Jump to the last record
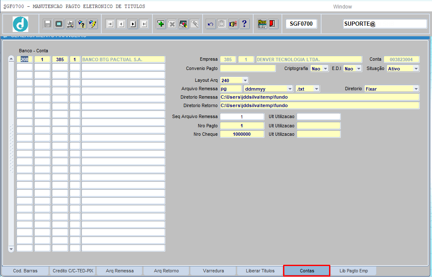The image size is (432, 277). [x=144, y=24]
